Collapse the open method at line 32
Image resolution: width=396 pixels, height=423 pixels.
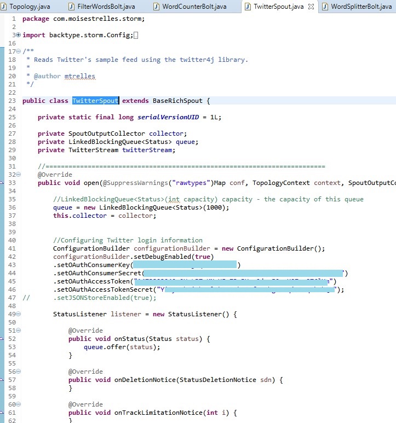[x=19, y=174]
